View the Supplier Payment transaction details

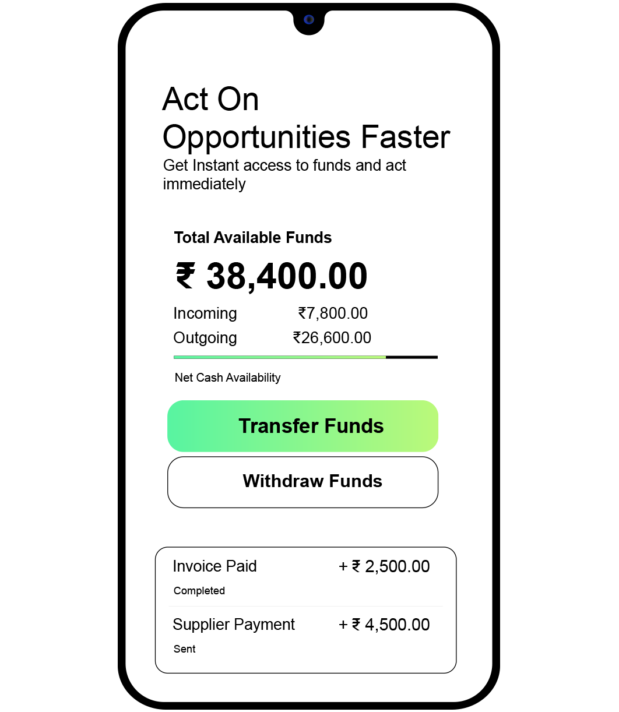pyautogui.click(x=234, y=624)
